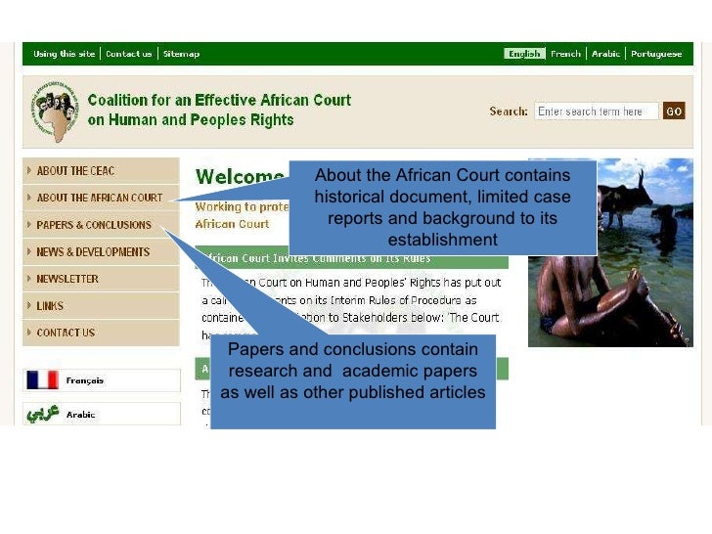This screenshot has width=712, height=534.
Task: Open Contact Us sidebar menu item
Action: coord(101,333)
